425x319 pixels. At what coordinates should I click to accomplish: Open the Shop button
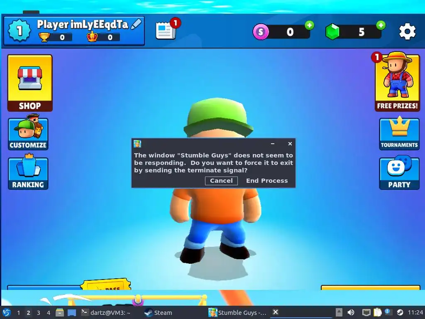point(30,83)
